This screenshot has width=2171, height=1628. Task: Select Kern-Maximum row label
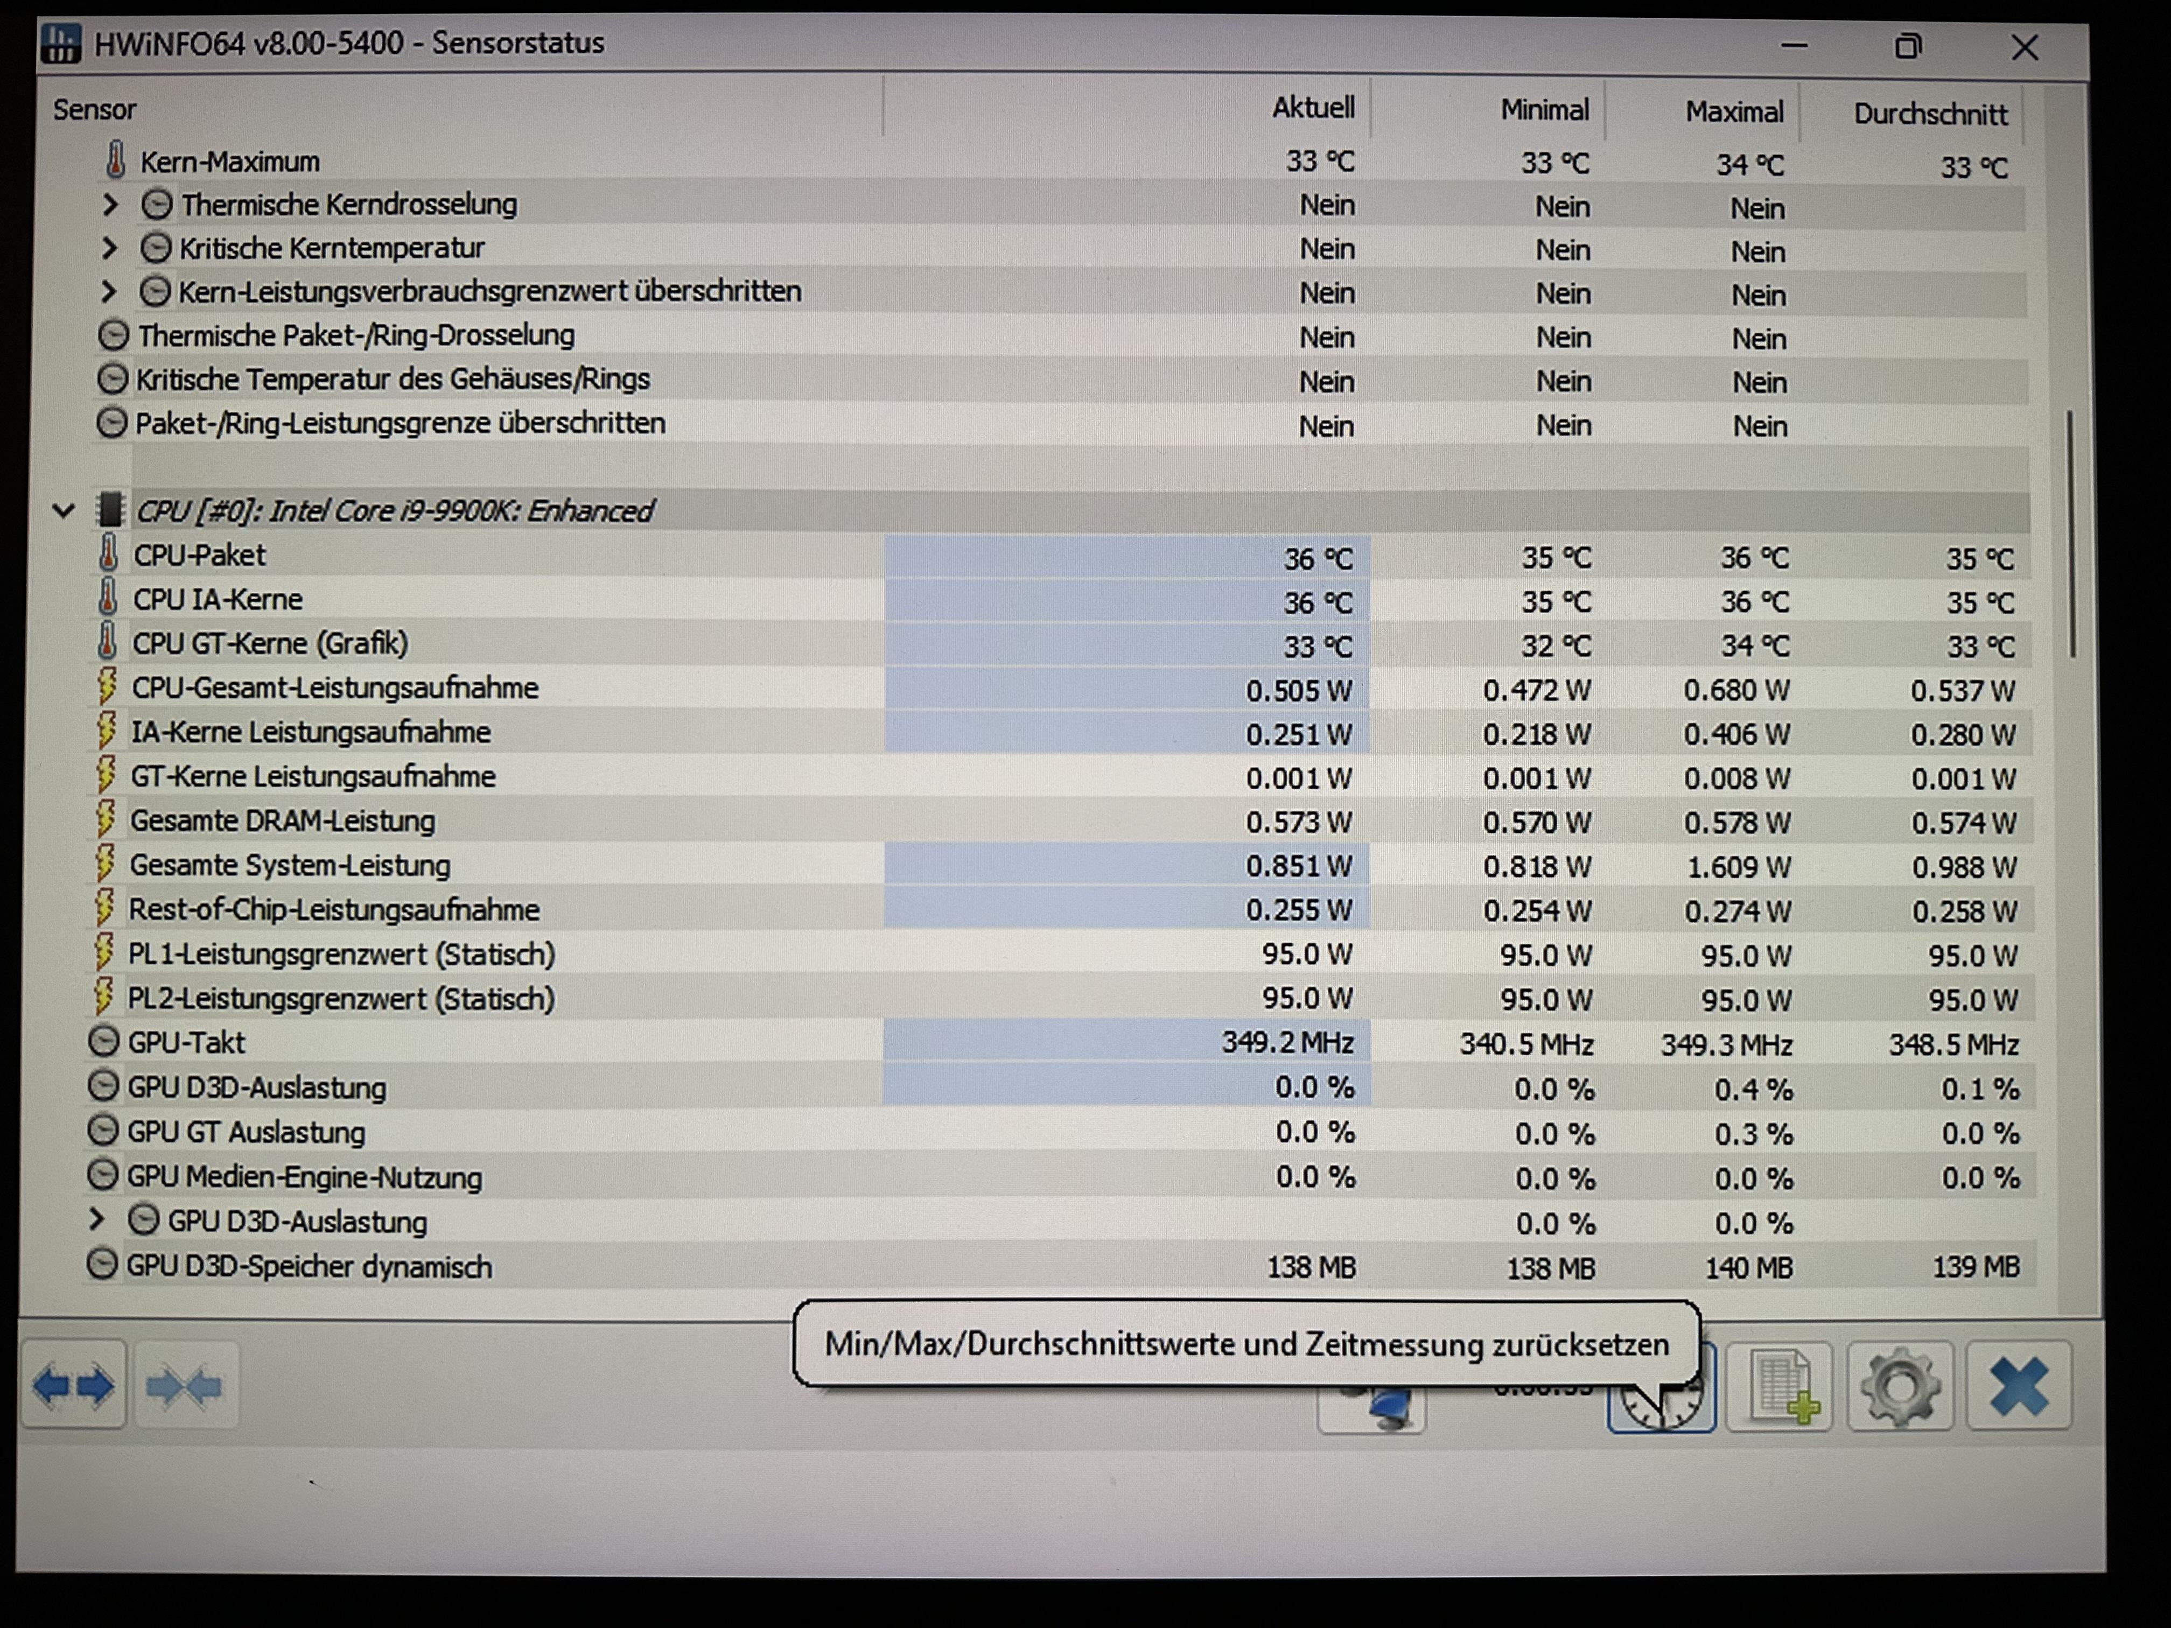pos(230,161)
